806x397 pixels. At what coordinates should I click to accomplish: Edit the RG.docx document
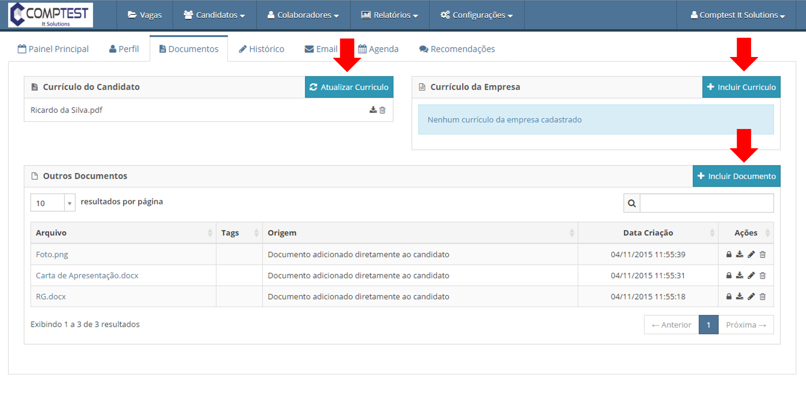tap(751, 296)
